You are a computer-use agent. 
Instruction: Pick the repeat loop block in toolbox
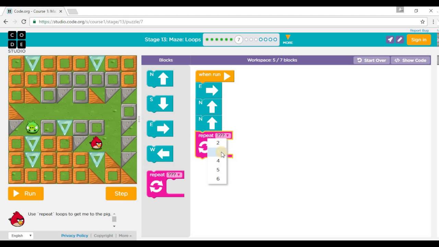pyautogui.click(x=165, y=184)
